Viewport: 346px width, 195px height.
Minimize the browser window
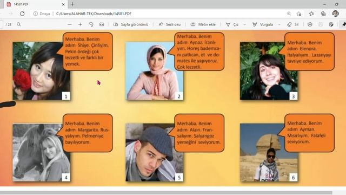pyautogui.click(x=324, y=4)
